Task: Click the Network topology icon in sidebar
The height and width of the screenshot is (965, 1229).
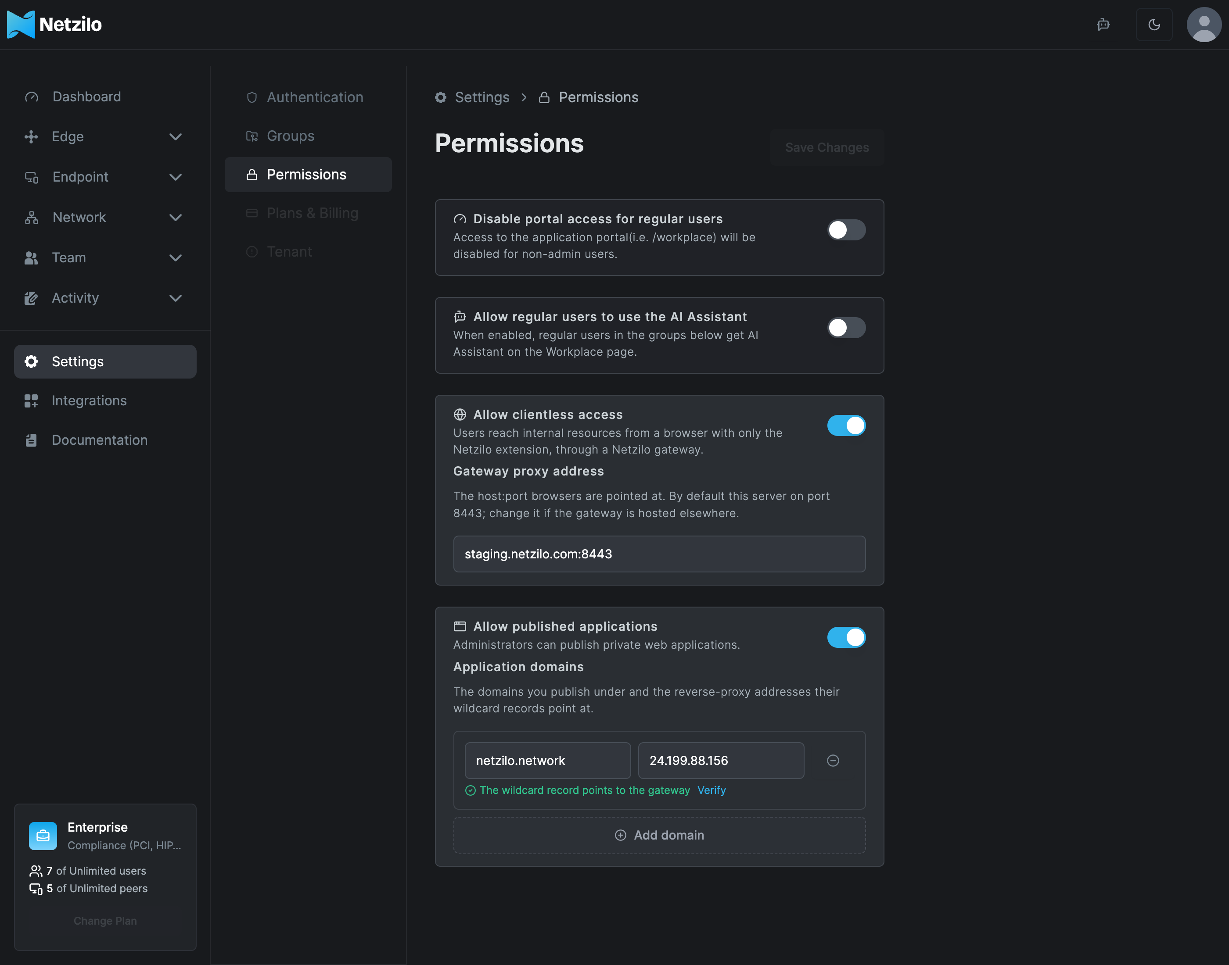Action: click(x=32, y=218)
